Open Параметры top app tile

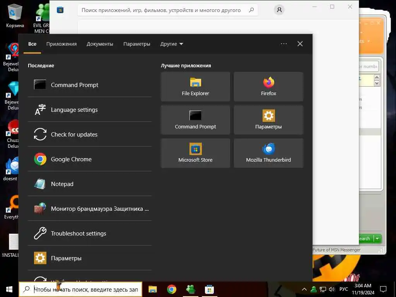[x=268, y=120]
